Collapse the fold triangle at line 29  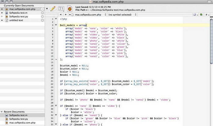[56, 106]
